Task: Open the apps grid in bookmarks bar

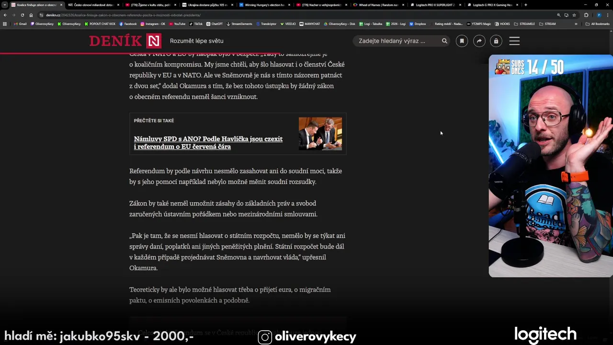Action: (5, 23)
